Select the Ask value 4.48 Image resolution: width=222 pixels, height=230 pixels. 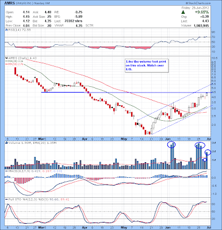(x=48, y=12)
